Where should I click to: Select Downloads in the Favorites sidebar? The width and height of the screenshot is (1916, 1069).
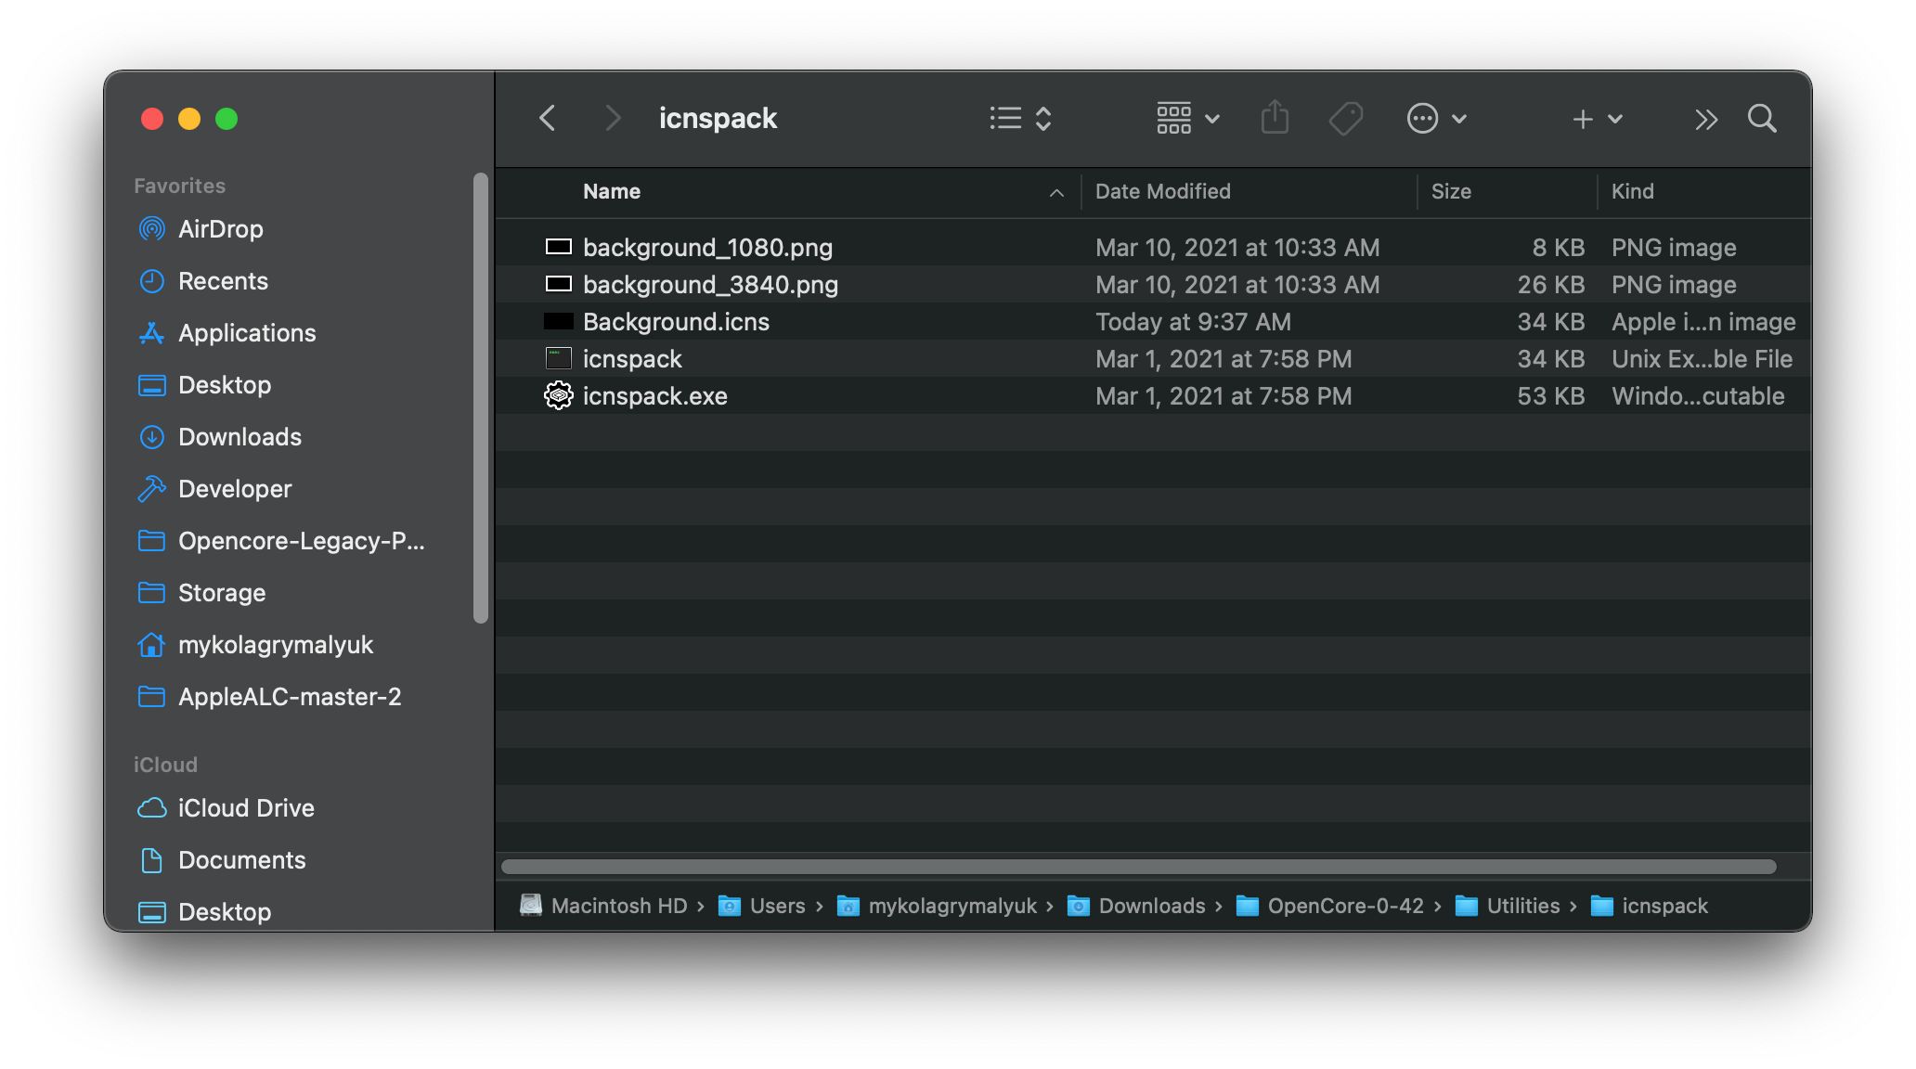pos(239,437)
